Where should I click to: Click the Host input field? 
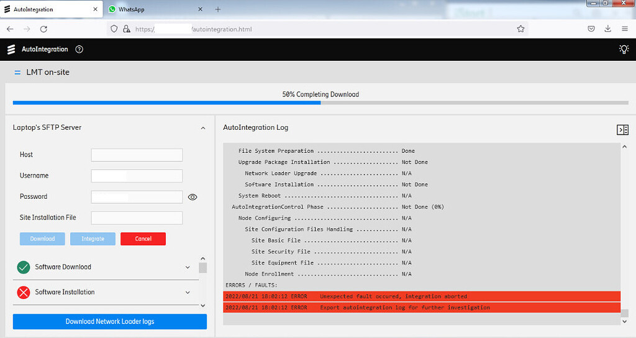[137, 155]
